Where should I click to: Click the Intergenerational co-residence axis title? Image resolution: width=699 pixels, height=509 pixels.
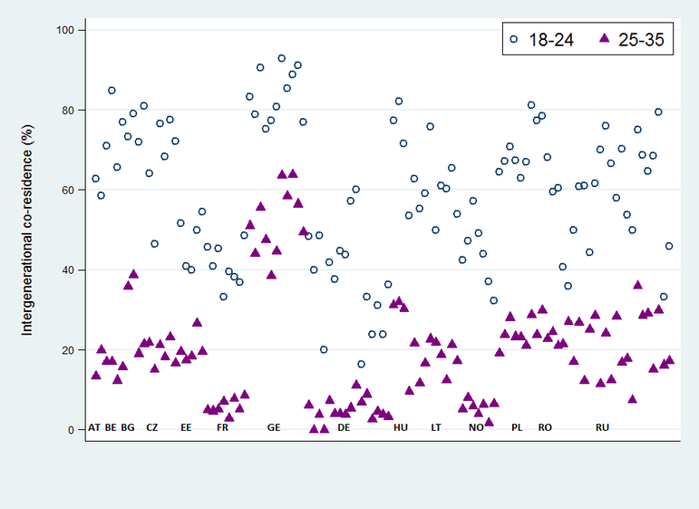[x=27, y=230]
